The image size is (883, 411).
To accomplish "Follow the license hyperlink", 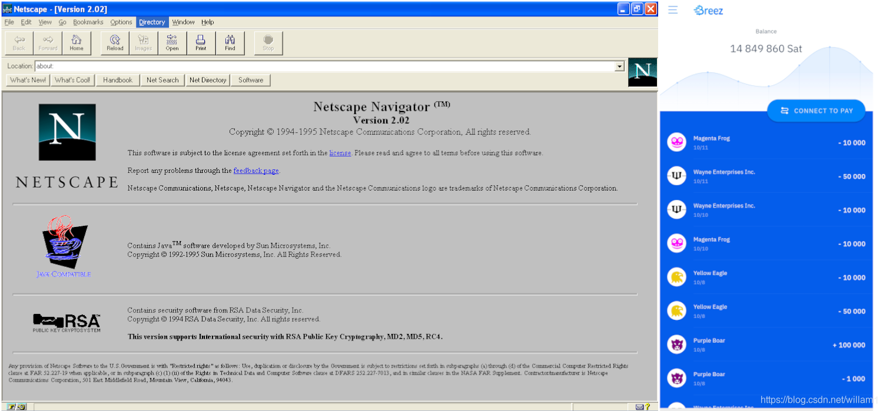I will (x=340, y=153).
